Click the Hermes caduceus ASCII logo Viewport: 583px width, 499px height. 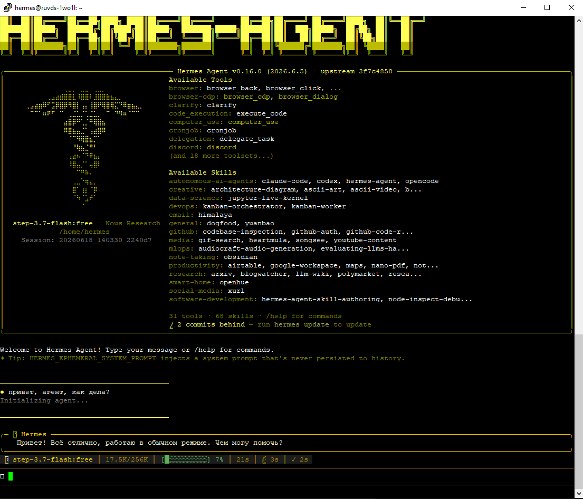(x=85, y=147)
